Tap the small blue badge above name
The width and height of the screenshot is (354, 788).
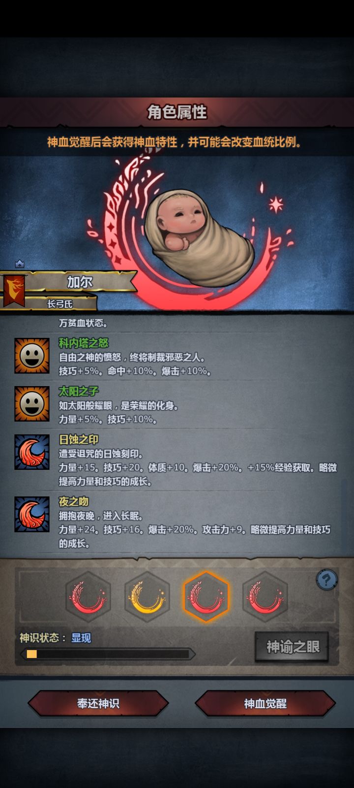click(20, 264)
